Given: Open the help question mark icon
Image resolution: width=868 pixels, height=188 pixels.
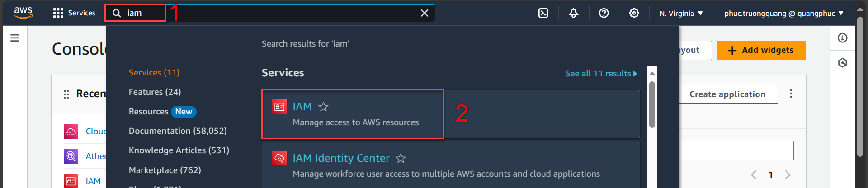Looking at the screenshot, I should pos(604,13).
